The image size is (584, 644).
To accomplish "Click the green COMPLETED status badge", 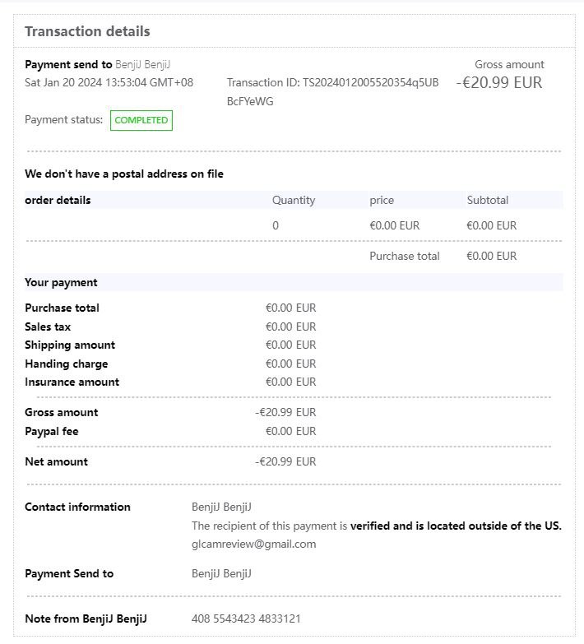I will (x=141, y=120).
